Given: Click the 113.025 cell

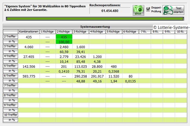Looking at the screenshot, I should pyautogui.click(x=81, y=66).
